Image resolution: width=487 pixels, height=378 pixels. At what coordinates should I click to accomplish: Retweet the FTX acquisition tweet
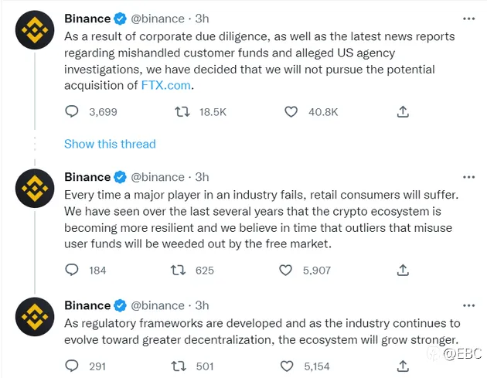(x=182, y=111)
